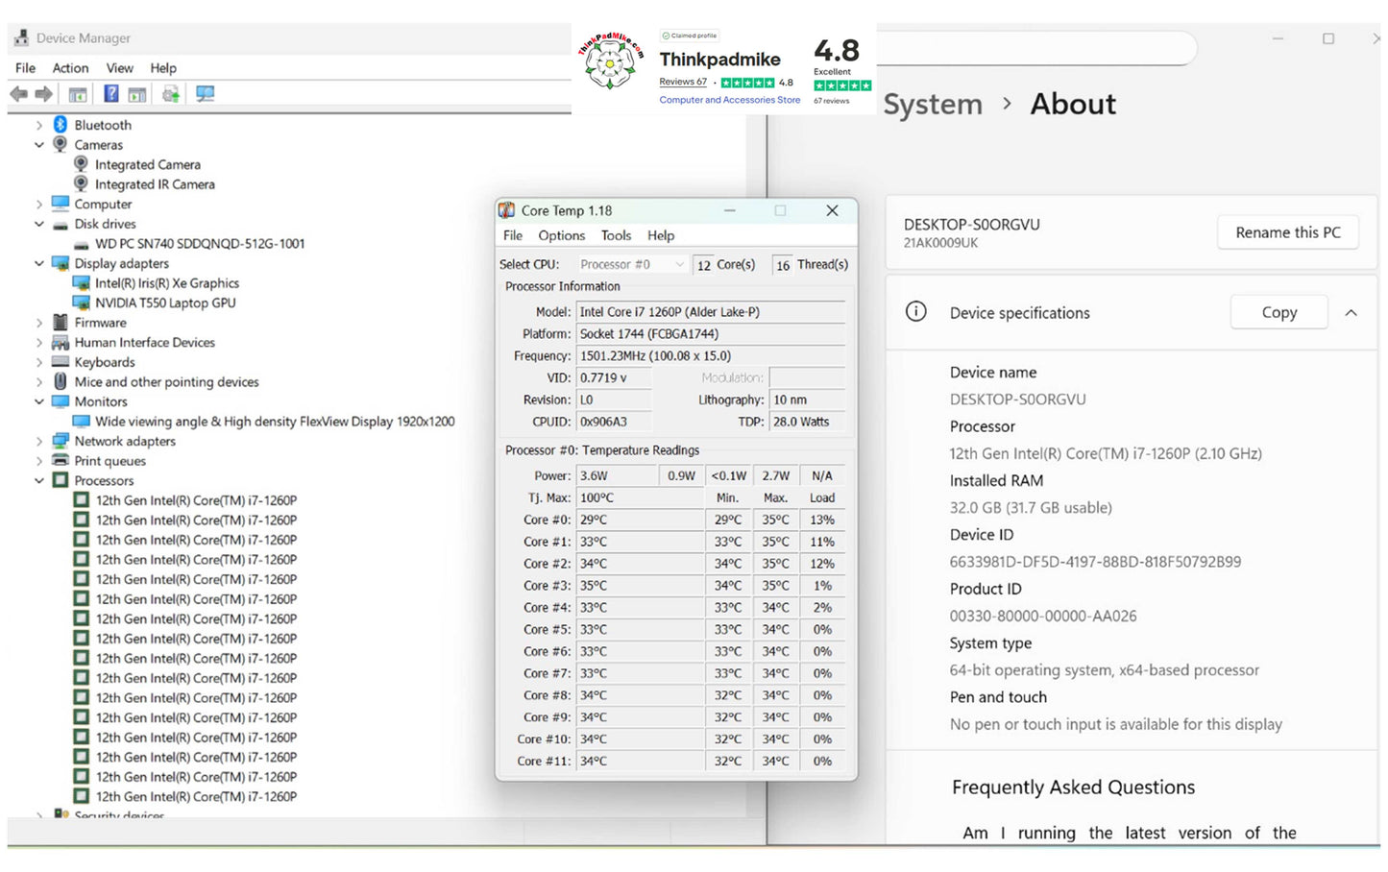Click the Copy button for device specifications
Screen dimensions: 1388x872
[x=1278, y=313]
